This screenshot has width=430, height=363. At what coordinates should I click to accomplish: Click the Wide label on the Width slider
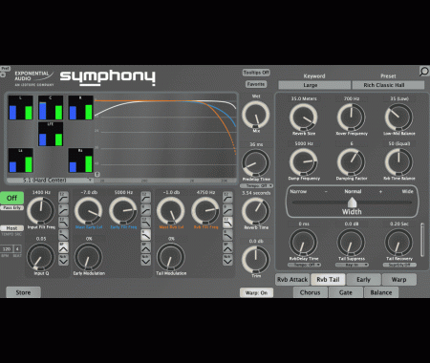[x=407, y=191]
